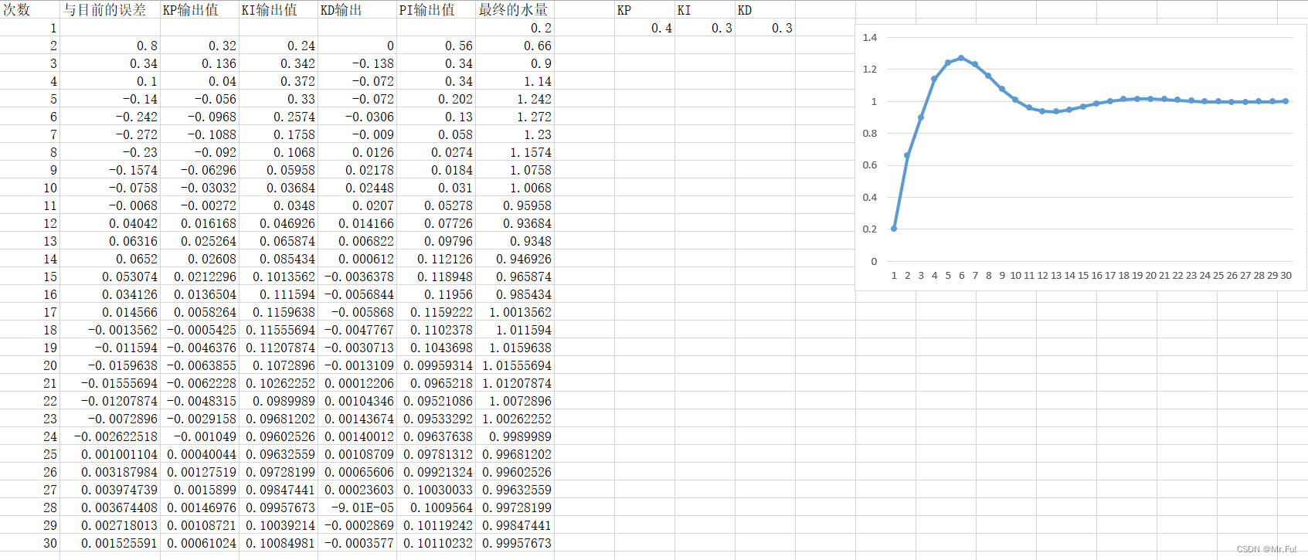Select the cell showing -0.138
The image size is (1308, 560).
pos(357,63)
